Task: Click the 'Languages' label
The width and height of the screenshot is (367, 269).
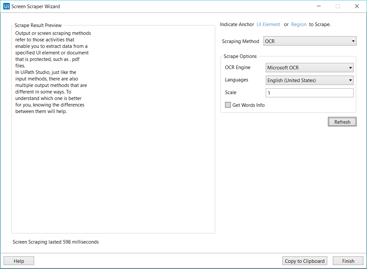Action: pyautogui.click(x=236, y=80)
